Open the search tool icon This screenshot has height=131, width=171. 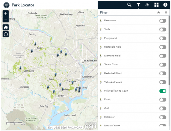click(x=129, y=5)
